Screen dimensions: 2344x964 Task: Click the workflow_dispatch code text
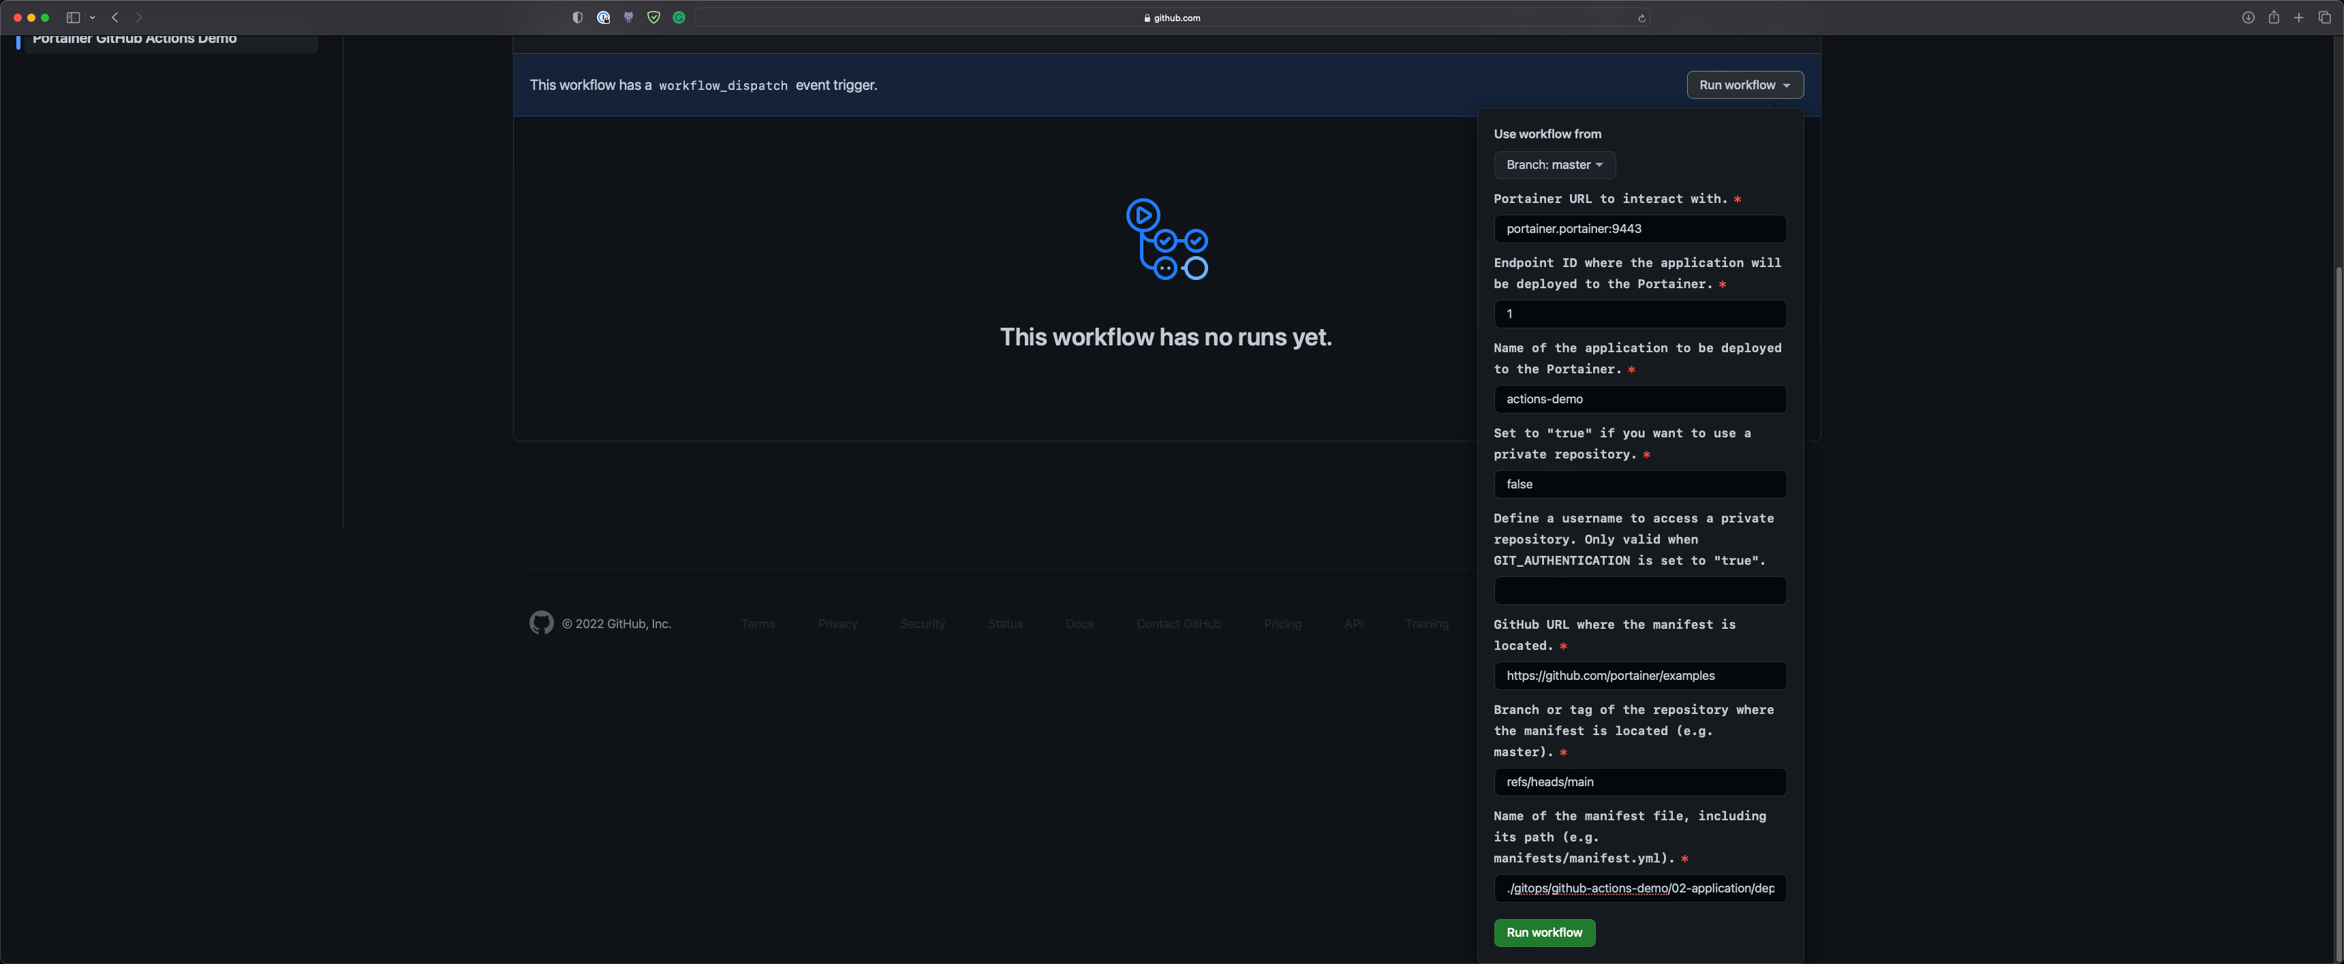click(724, 85)
